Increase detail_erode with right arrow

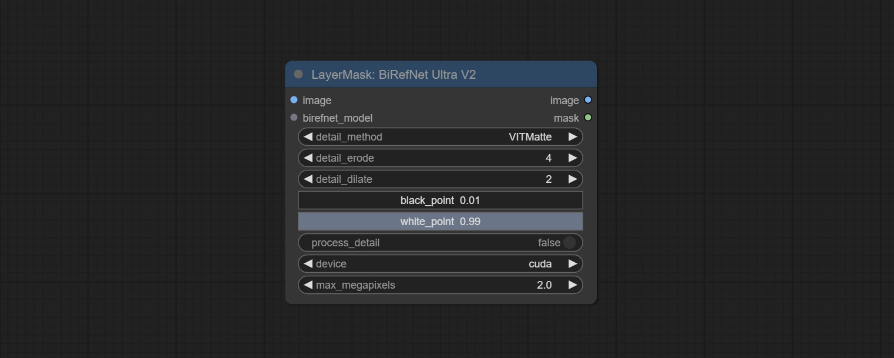click(x=573, y=158)
